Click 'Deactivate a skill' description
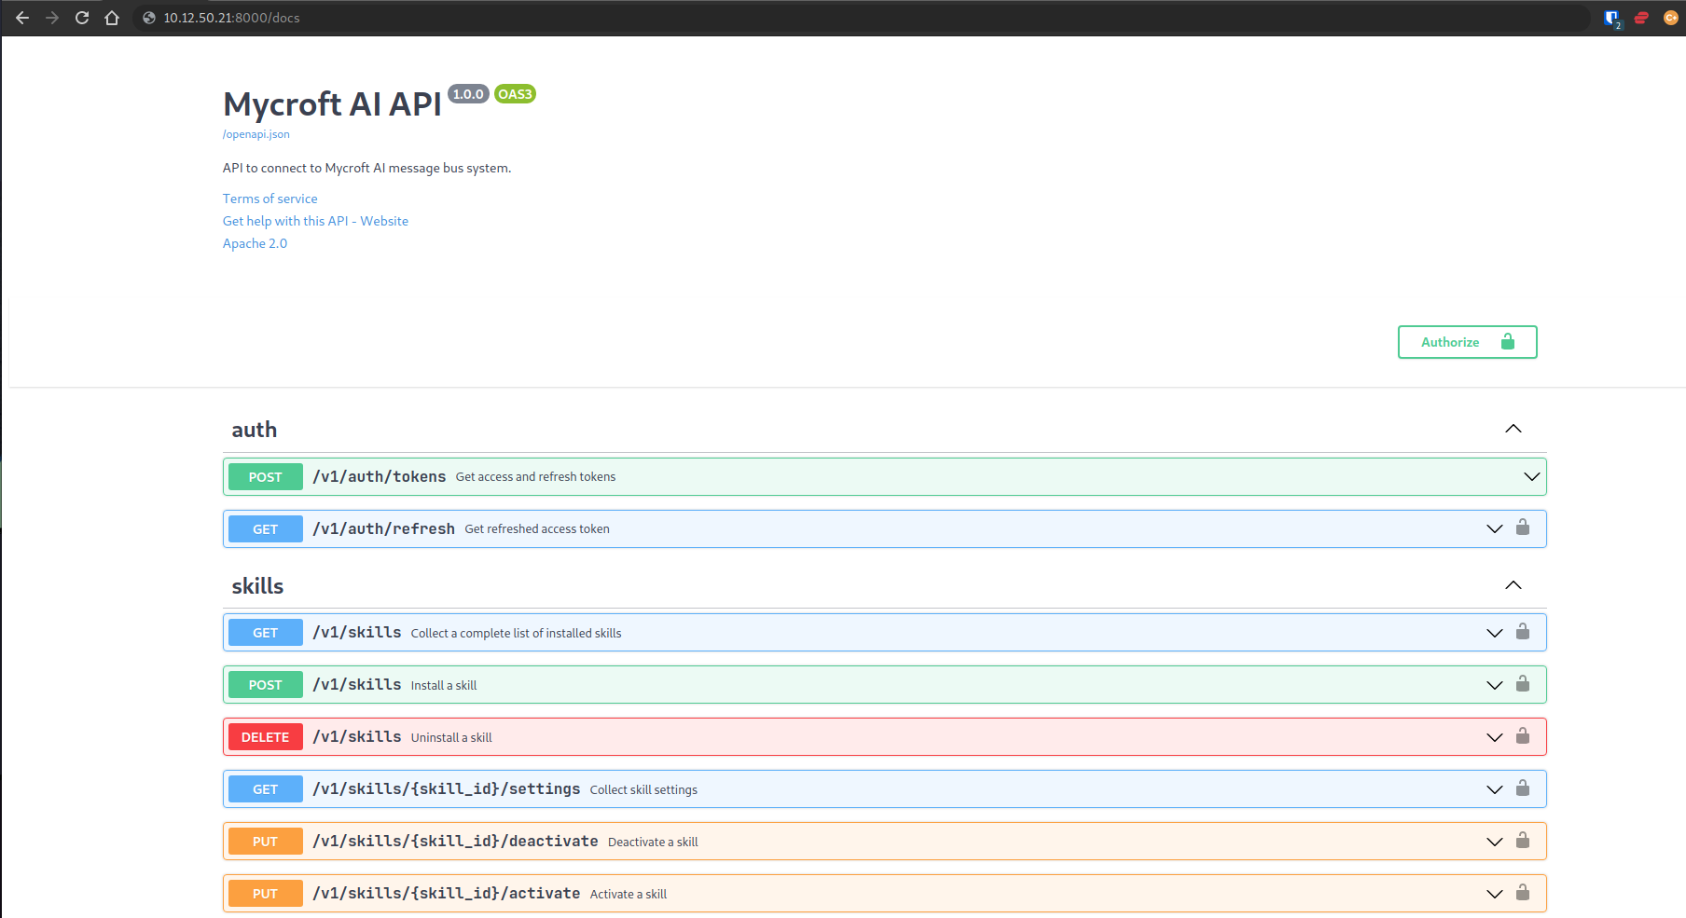The image size is (1686, 918). pos(653,842)
